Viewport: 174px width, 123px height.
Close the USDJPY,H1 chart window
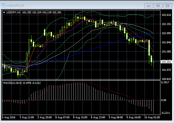pos(167,6)
